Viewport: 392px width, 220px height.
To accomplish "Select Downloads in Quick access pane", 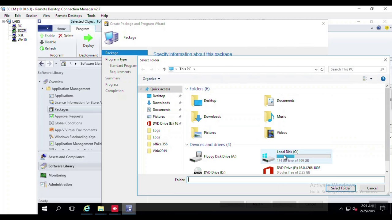I will click(x=161, y=103).
